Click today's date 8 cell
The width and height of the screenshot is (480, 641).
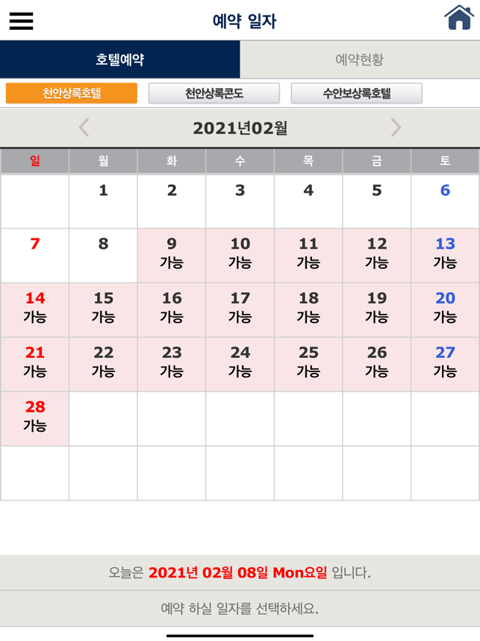103,256
